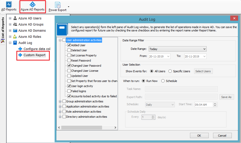Expand Directory administration activities node
The image size is (241, 143).
pos(60,117)
